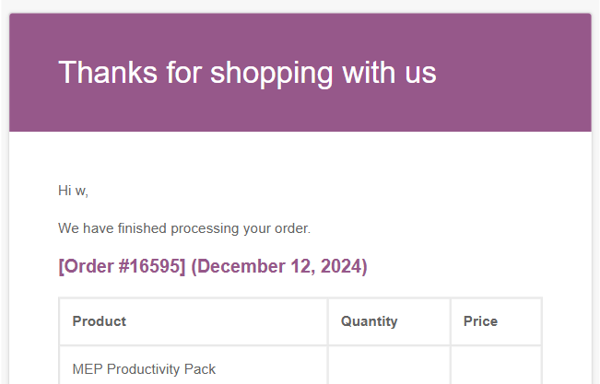Click the words "your order" in the message
This screenshot has height=384, width=600.
pos(279,227)
